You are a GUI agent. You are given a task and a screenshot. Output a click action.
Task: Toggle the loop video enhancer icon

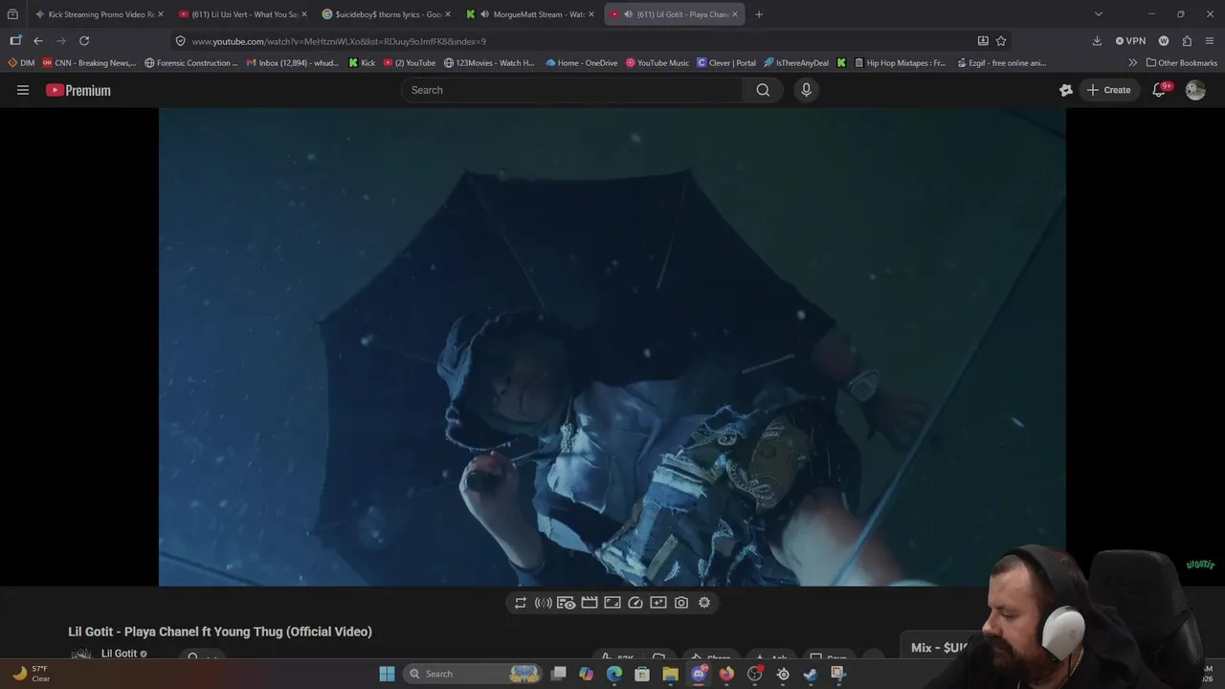(x=521, y=603)
